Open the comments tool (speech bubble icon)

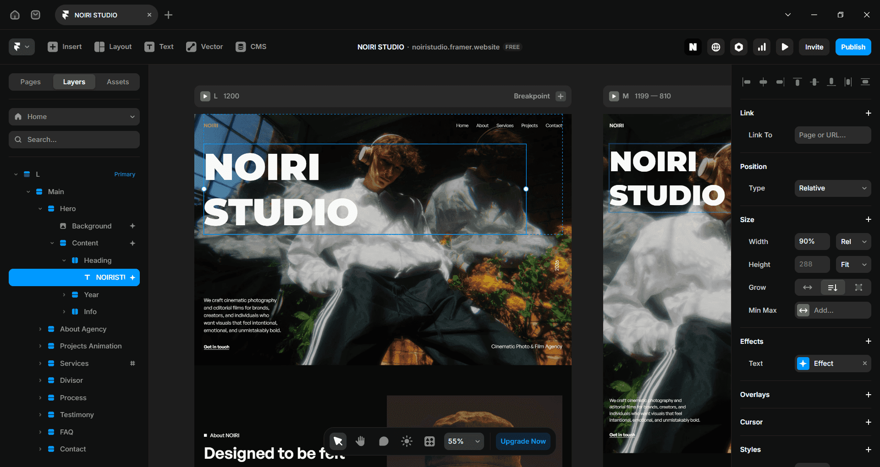click(x=383, y=441)
